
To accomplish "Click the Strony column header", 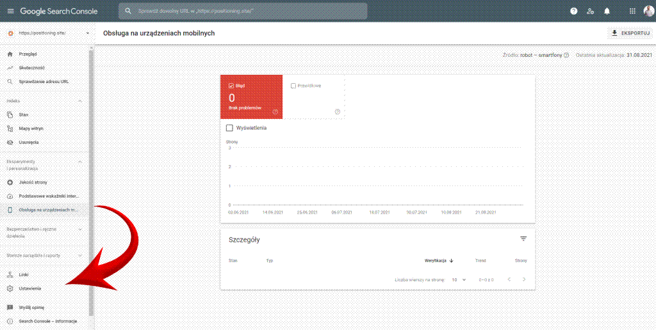I will pyautogui.click(x=521, y=261).
